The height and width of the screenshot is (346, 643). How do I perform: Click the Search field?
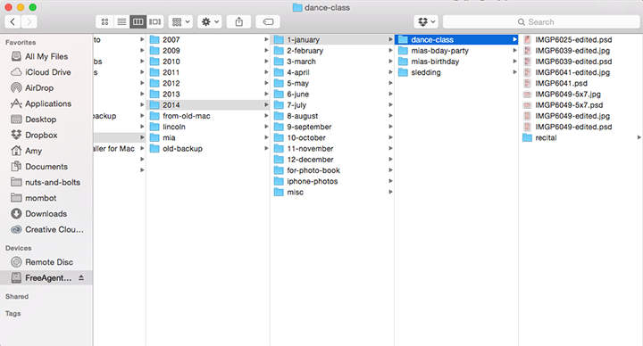click(541, 21)
